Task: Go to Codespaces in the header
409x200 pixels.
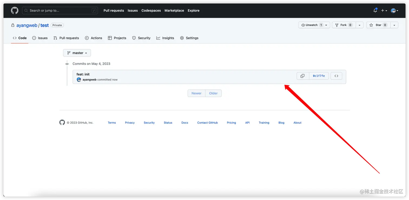Action: pos(151,11)
